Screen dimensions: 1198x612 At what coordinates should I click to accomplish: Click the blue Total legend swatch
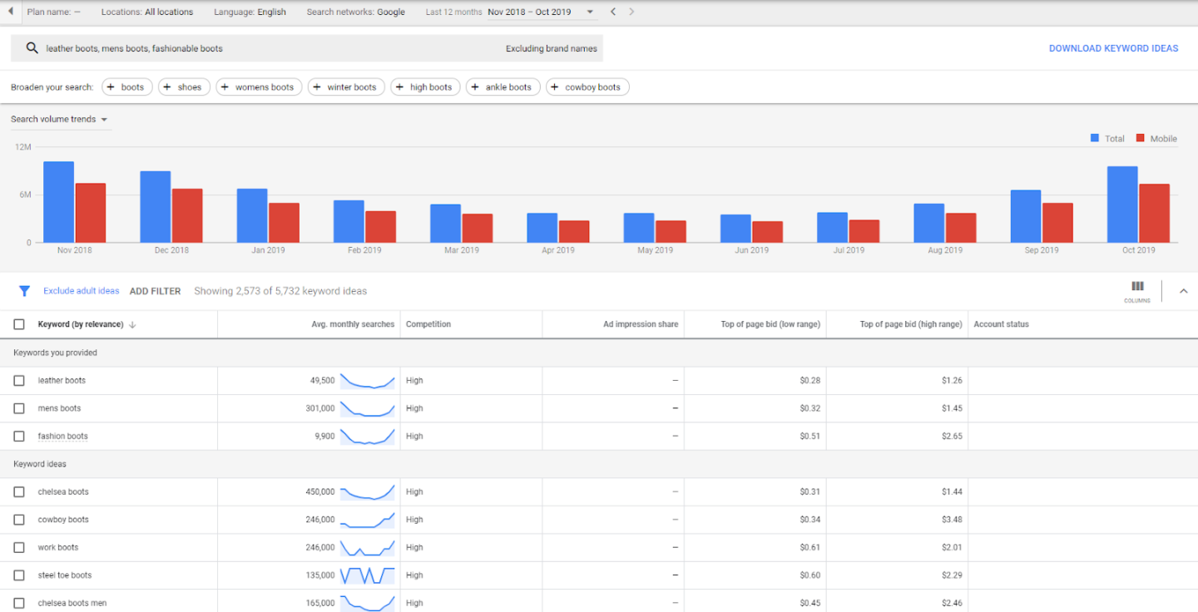click(1095, 138)
